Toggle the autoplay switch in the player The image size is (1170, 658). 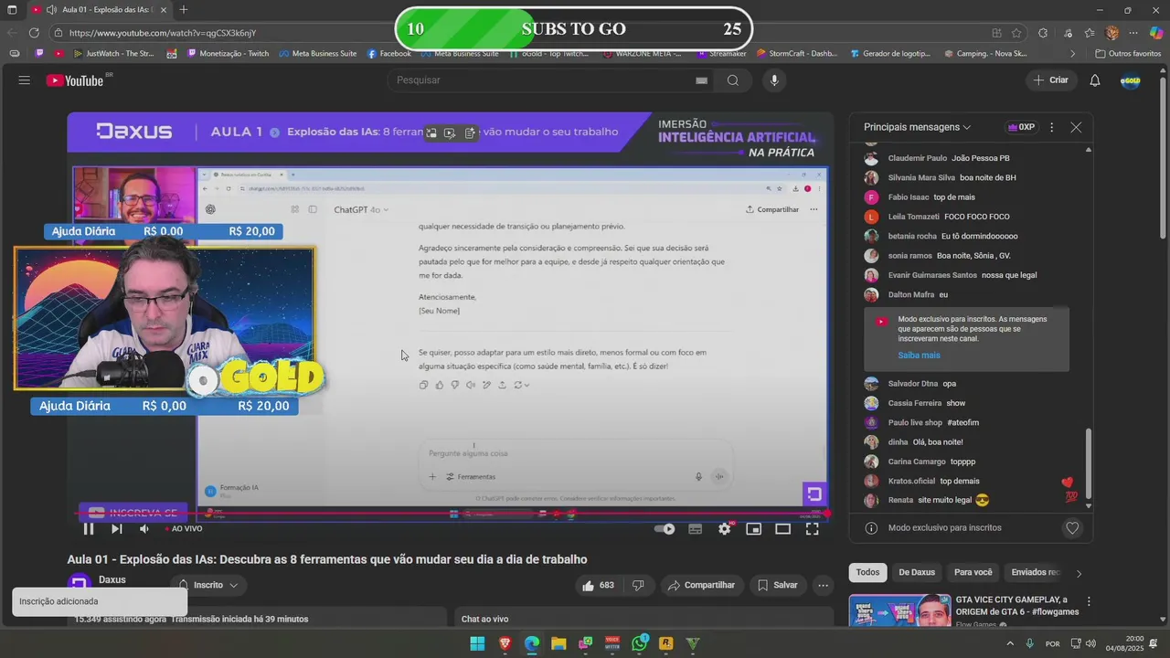[x=665, y=528]
